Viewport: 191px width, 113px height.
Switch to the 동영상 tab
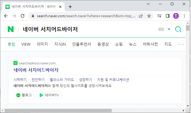[103, 44]
